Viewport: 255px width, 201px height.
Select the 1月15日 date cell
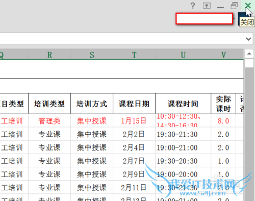(x=134, y=120)
